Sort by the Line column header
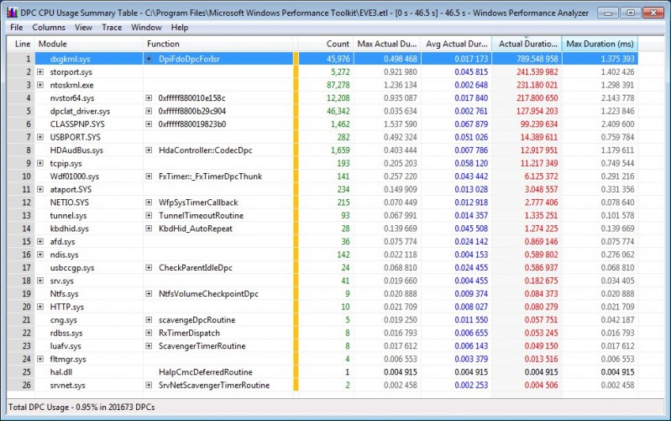671x421 pixels. pos(21,44)
